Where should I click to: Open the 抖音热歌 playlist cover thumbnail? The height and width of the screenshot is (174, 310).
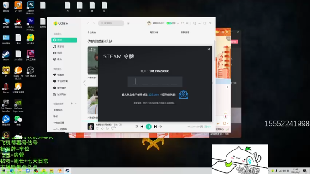93,60
